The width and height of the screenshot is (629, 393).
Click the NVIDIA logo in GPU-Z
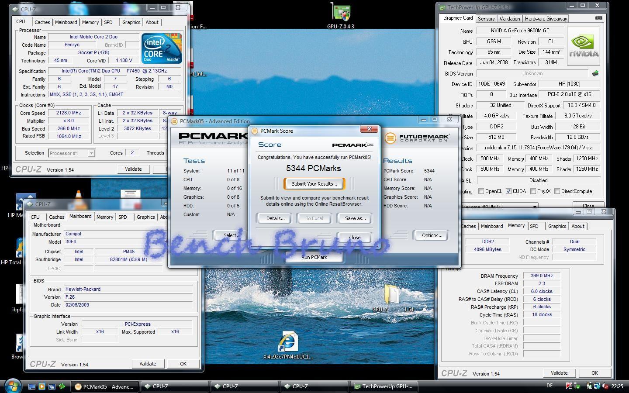(x=584, y=46)
